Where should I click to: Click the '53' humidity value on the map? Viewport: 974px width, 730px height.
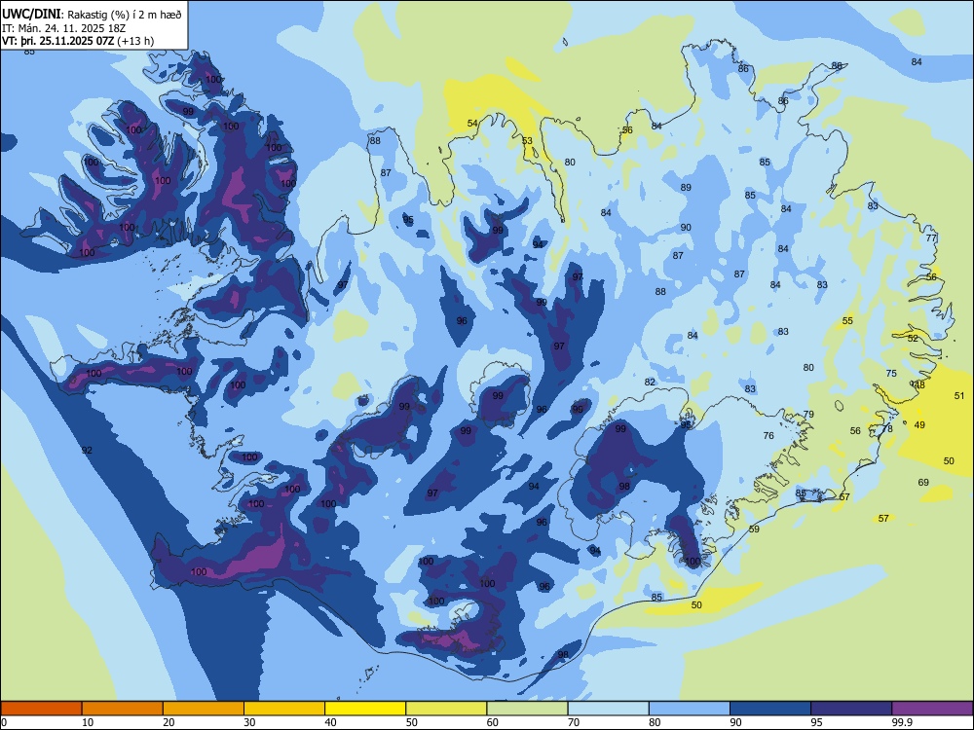click(527, 141)
